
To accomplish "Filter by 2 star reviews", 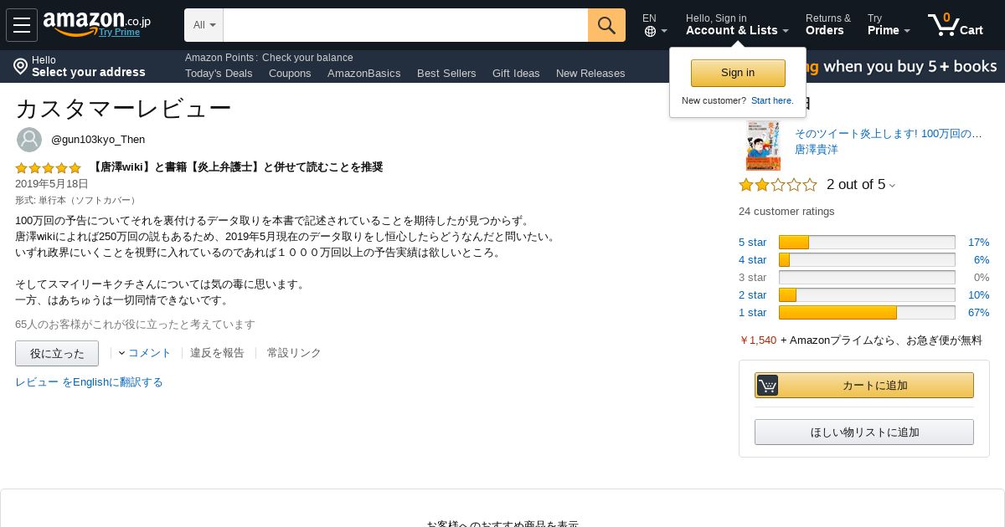I will [752, 294].
